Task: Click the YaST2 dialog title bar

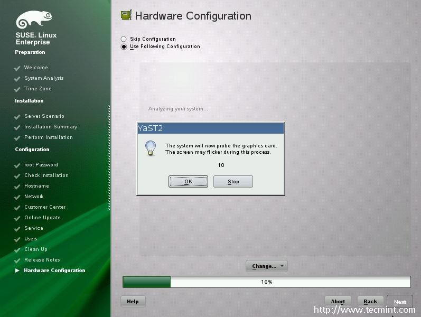Action: [x=210, y=128]
